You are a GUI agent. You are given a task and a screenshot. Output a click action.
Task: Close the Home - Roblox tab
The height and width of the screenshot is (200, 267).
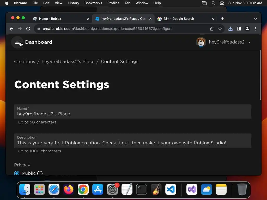tap(88, 19)
